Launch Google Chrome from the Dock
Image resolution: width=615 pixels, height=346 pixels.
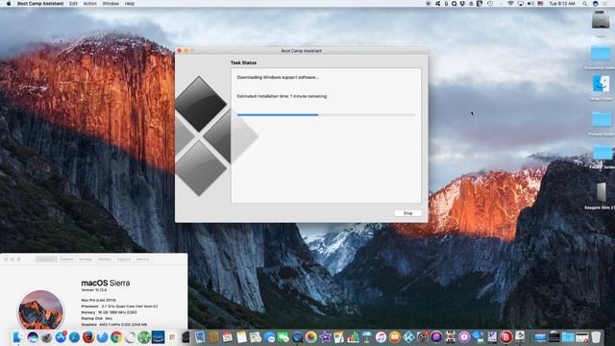click(116, 337)
